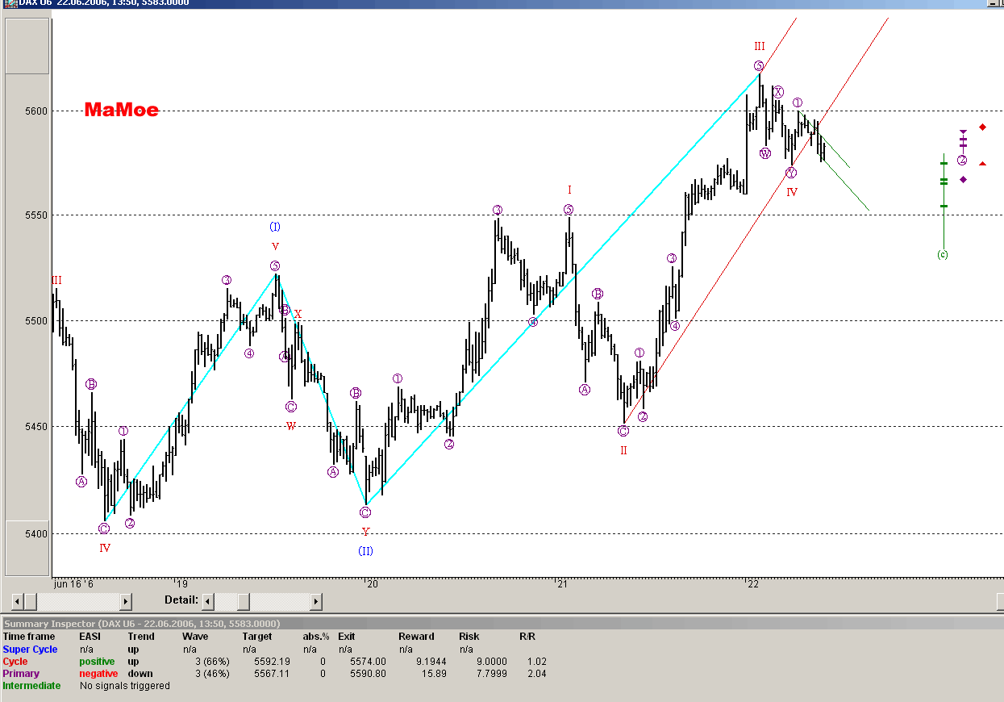This screenshot has height=702, width=1004.
Task: Click the target value 5592.19
Action: coord(272,661)
